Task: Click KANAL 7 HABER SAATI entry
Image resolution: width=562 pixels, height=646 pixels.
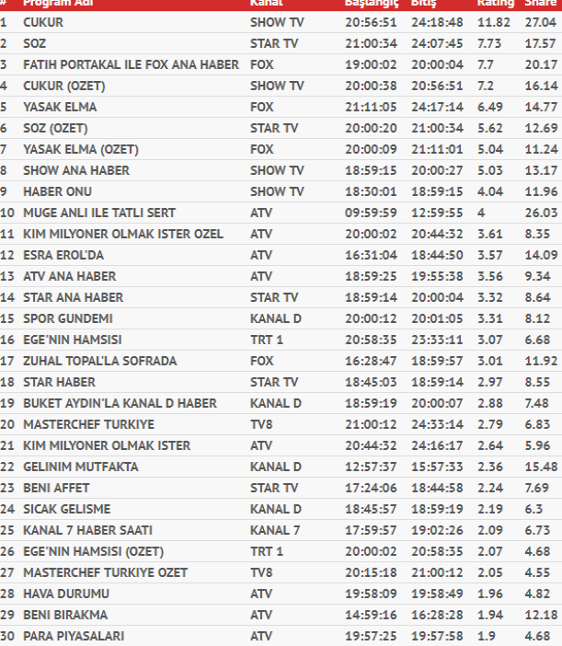Action: [x=87, y=530]
